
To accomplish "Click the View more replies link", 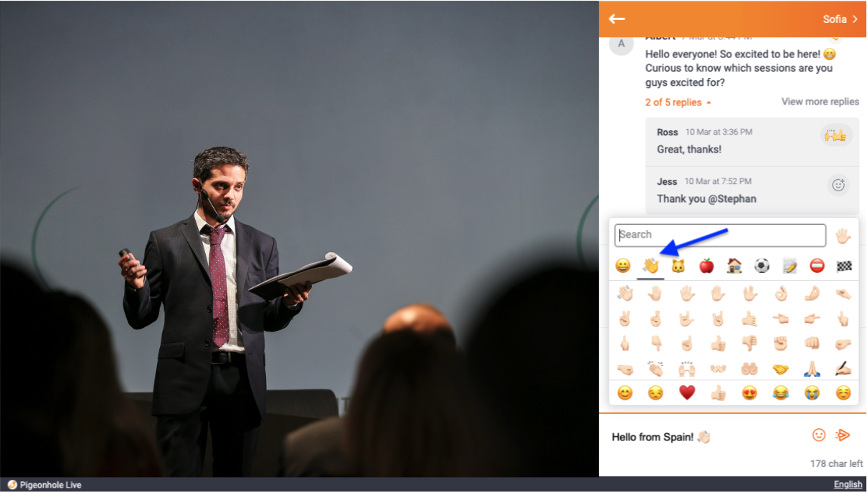I will pos(820,102).
